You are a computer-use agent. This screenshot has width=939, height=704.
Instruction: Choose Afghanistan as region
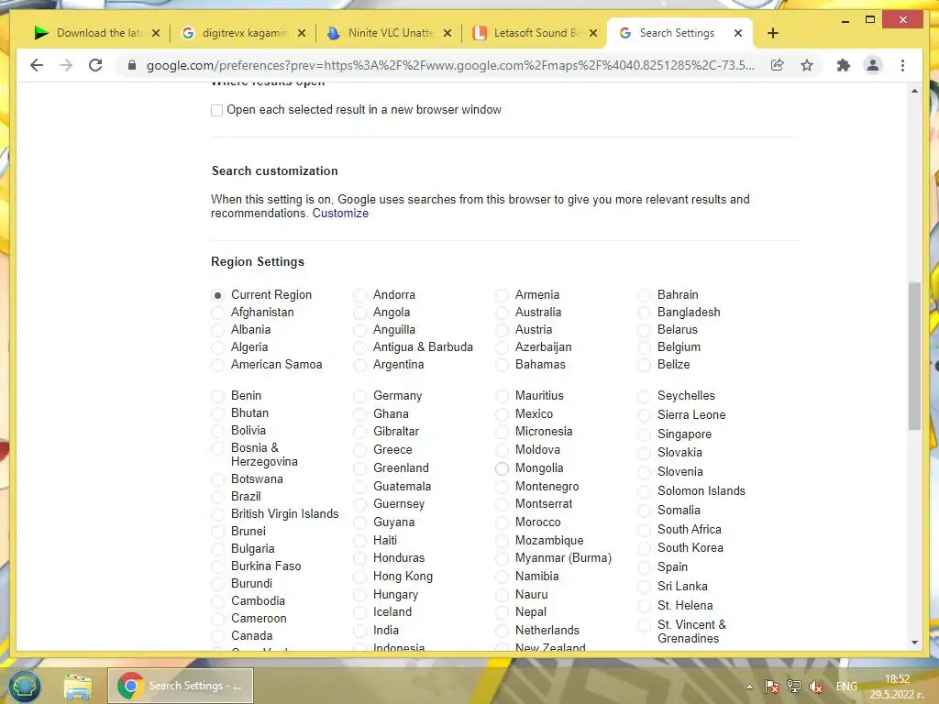218,313
